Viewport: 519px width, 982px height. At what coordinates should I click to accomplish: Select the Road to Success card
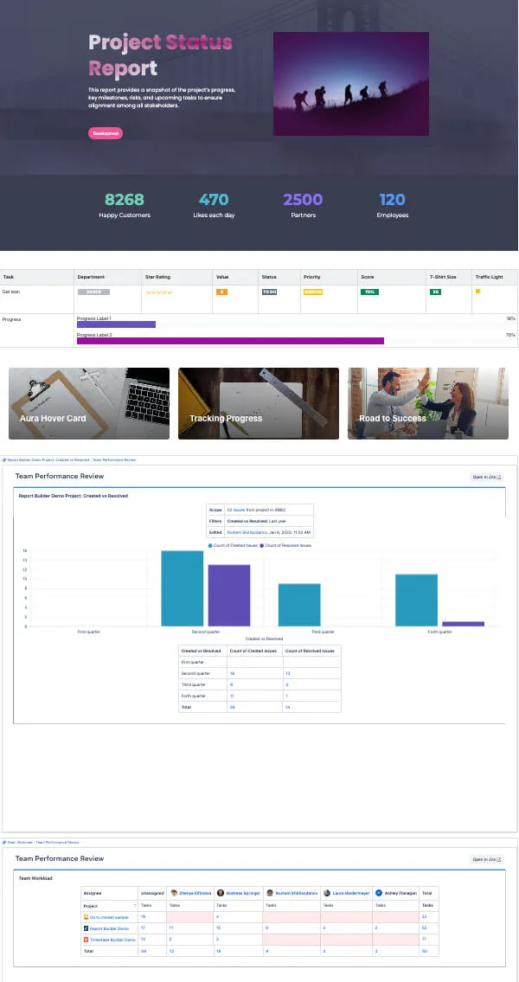click(428, 403)
